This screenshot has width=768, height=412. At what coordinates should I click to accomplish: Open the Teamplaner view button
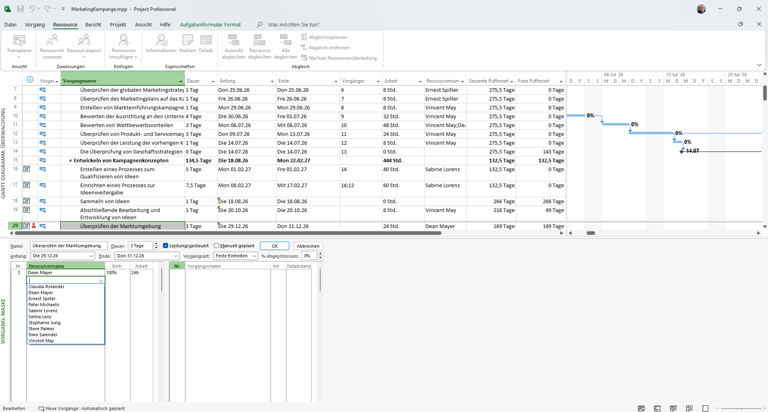click(x=19, y=46)
